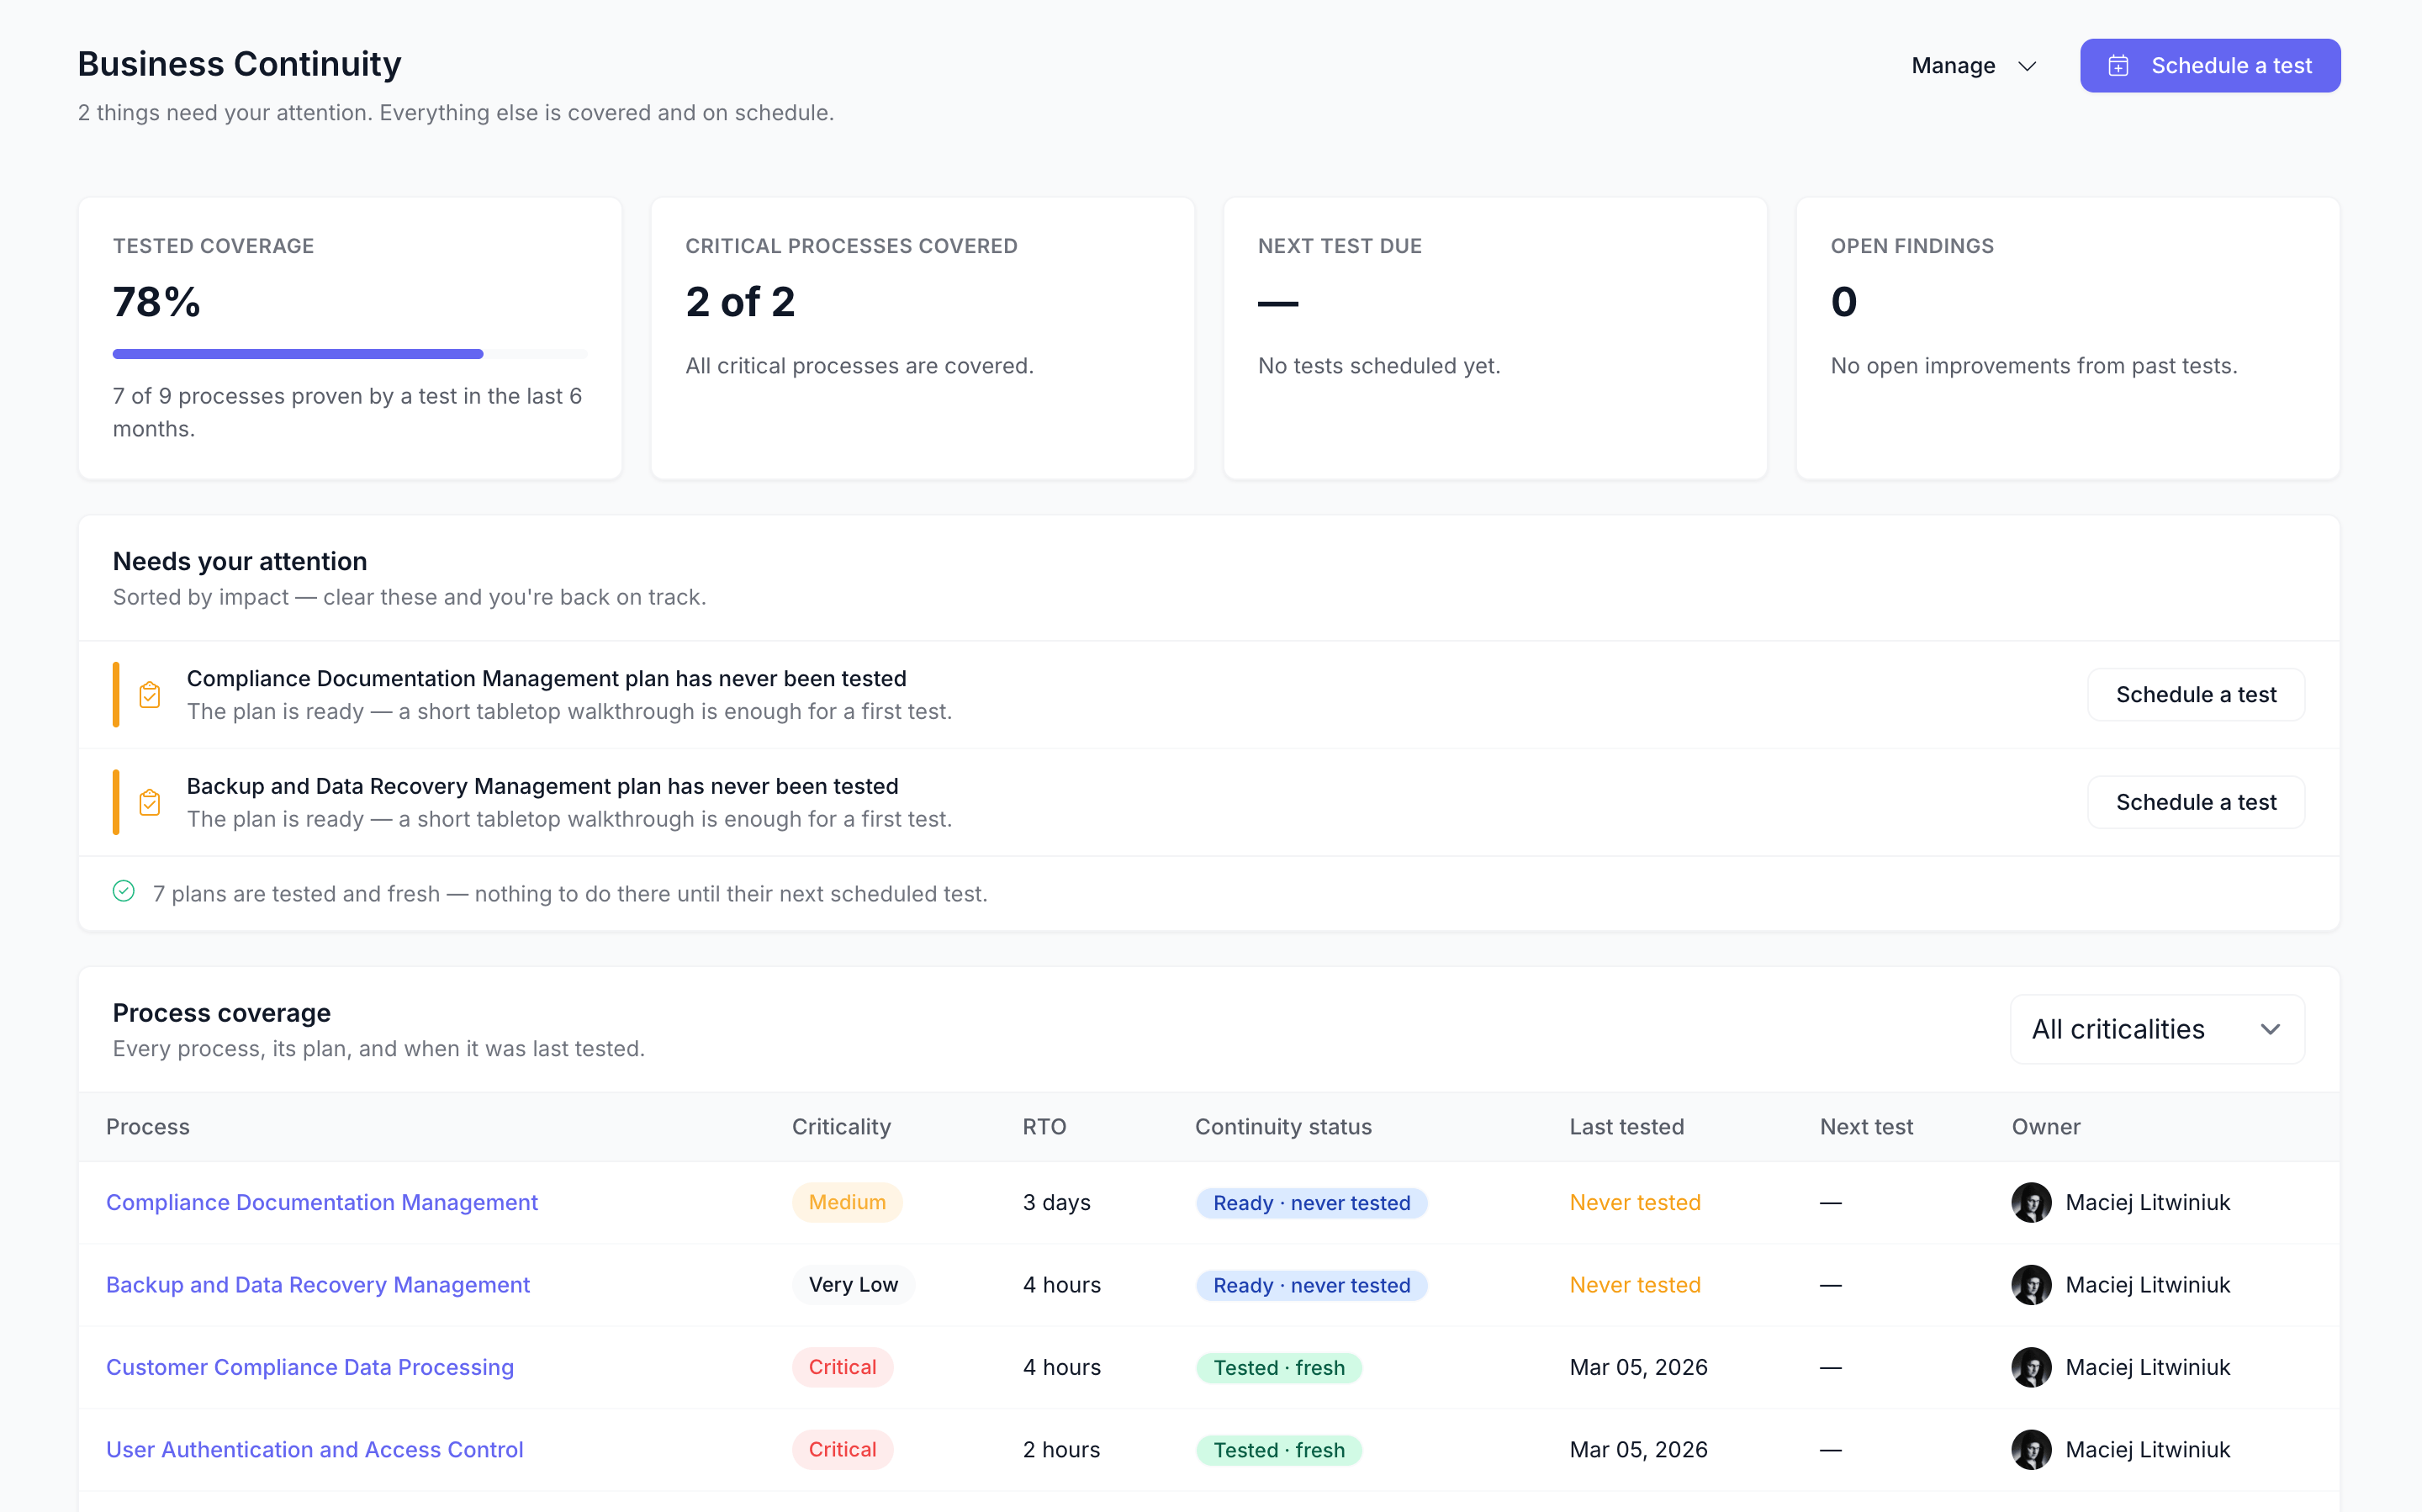Open Compliance Documentation Management process link

pyautogui.click(x=322, y=1202)
